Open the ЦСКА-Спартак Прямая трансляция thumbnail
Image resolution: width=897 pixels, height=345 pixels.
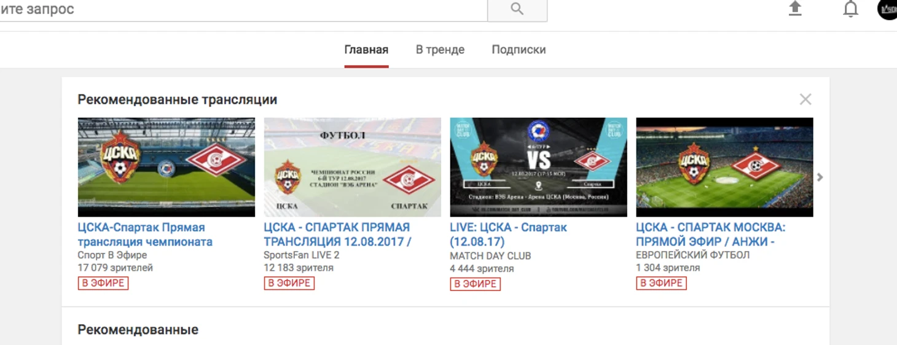[x=166, y=167]
